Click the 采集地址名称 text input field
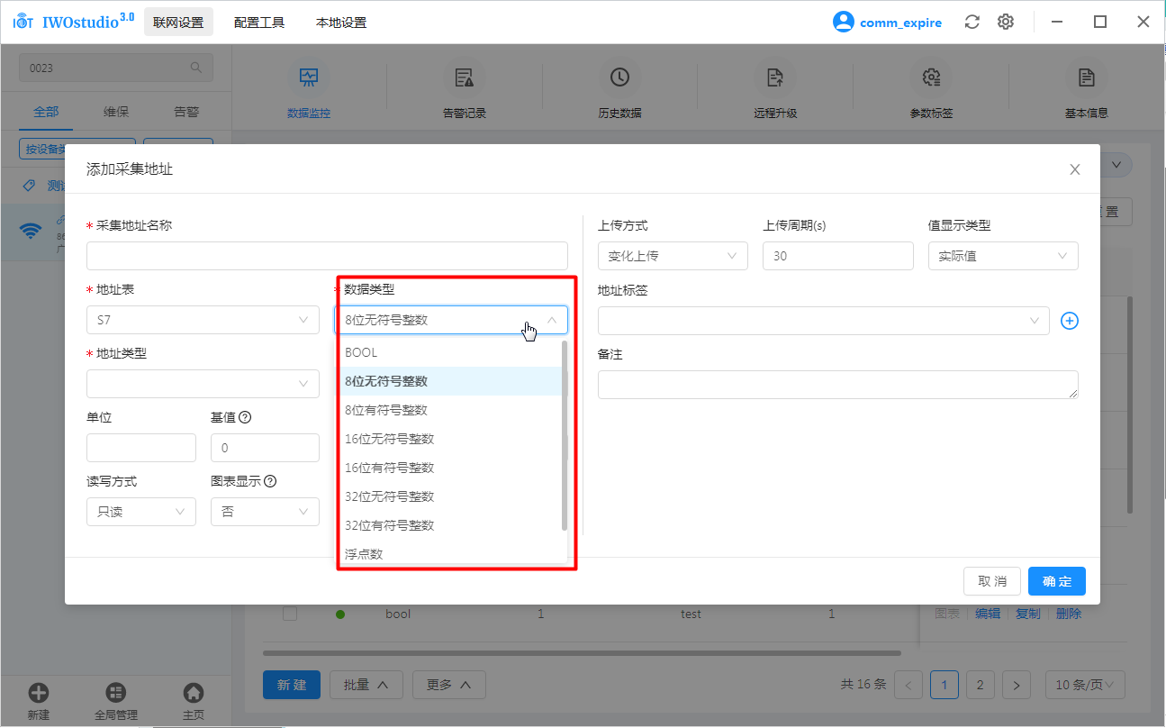 click(x=327, y=256)
